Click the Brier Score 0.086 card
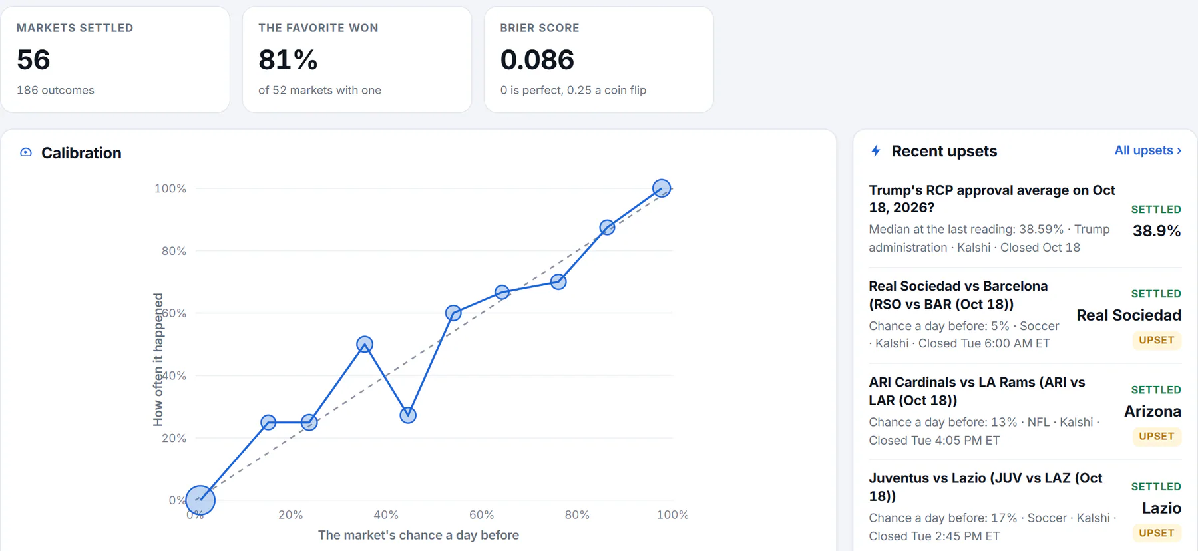 tap(599, 59)
